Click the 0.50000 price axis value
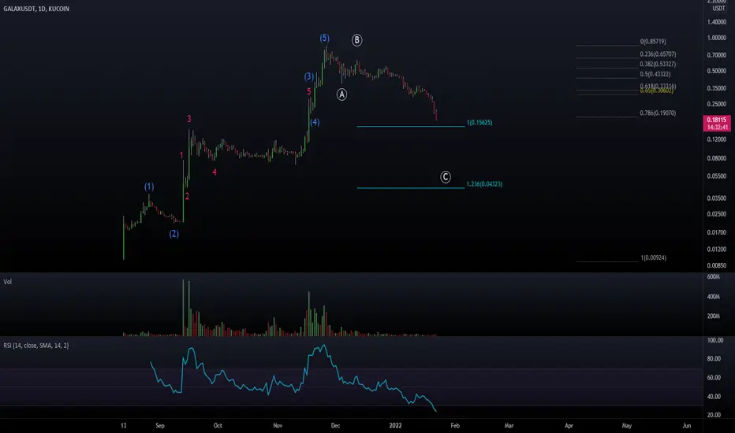This screenshot has width=735, height=433. pyautogui.click(x=716, y=71)
